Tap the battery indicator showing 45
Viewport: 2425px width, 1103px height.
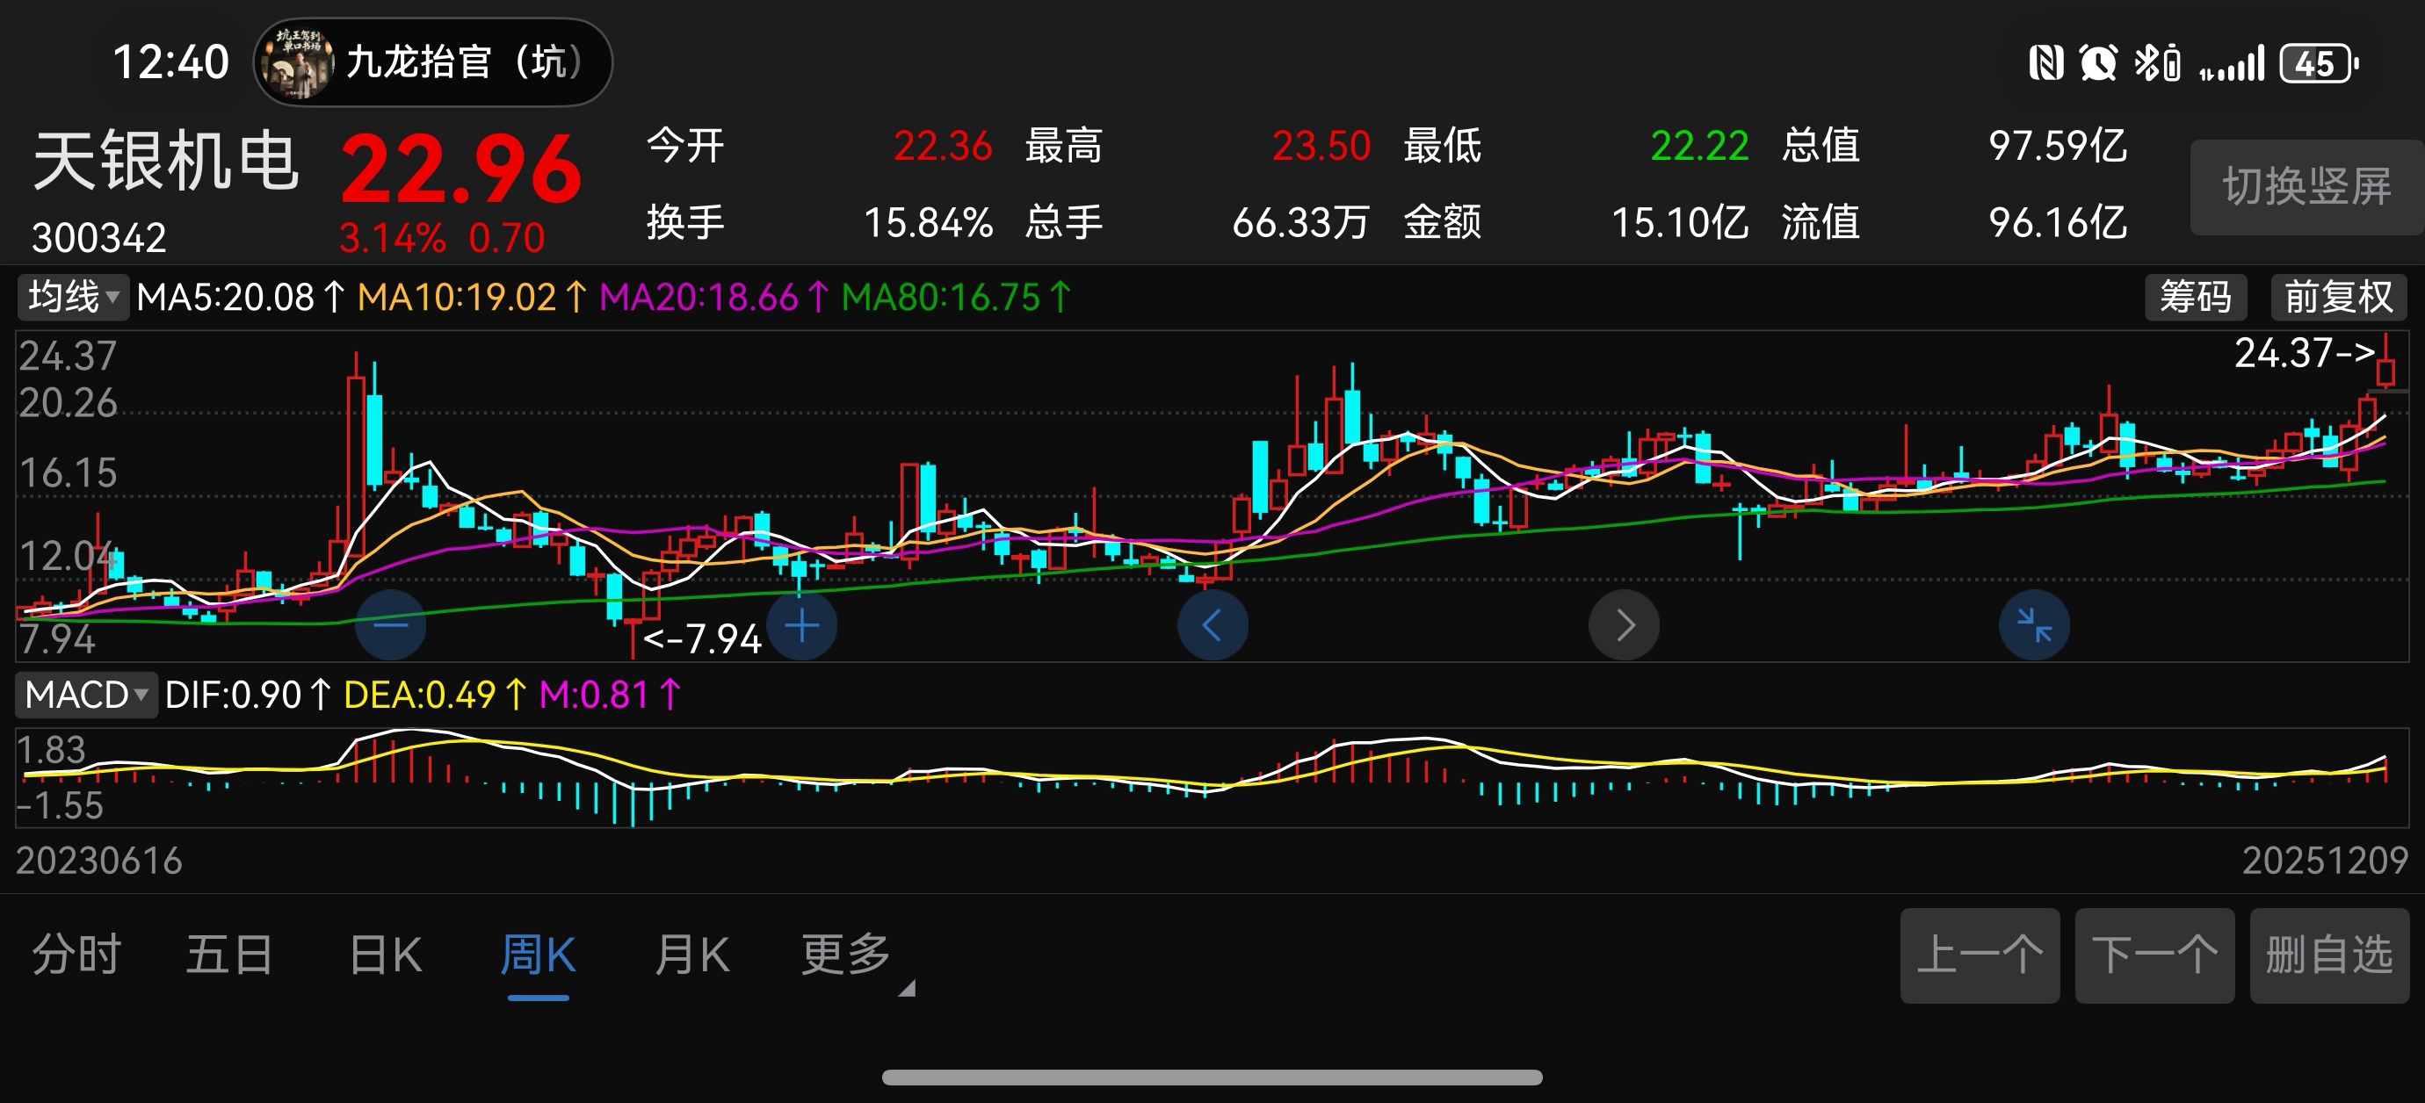coord(2317,64)
